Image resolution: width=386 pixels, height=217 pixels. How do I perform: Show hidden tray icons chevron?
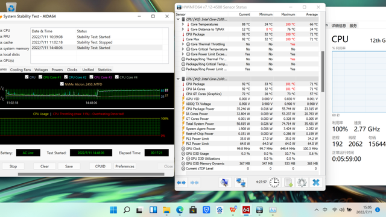(317, 210)
